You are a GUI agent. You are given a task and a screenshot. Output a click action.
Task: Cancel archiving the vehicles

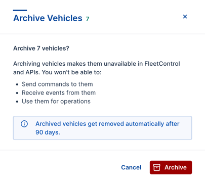click(x=131, y=167)
